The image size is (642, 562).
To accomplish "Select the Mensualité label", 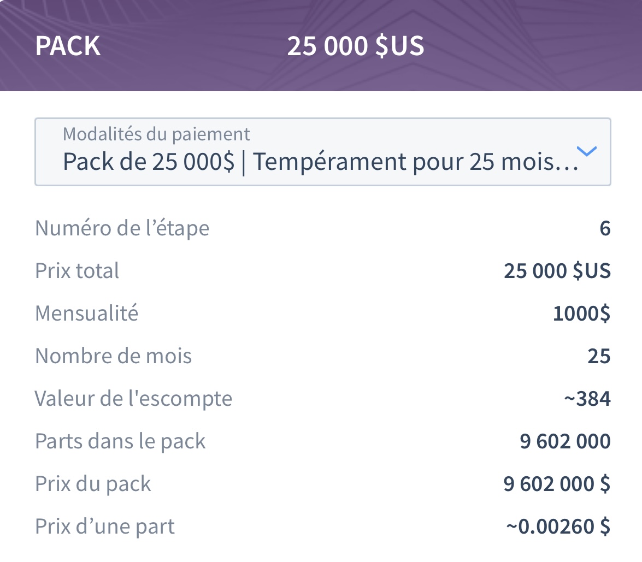I will click(87, 313).
